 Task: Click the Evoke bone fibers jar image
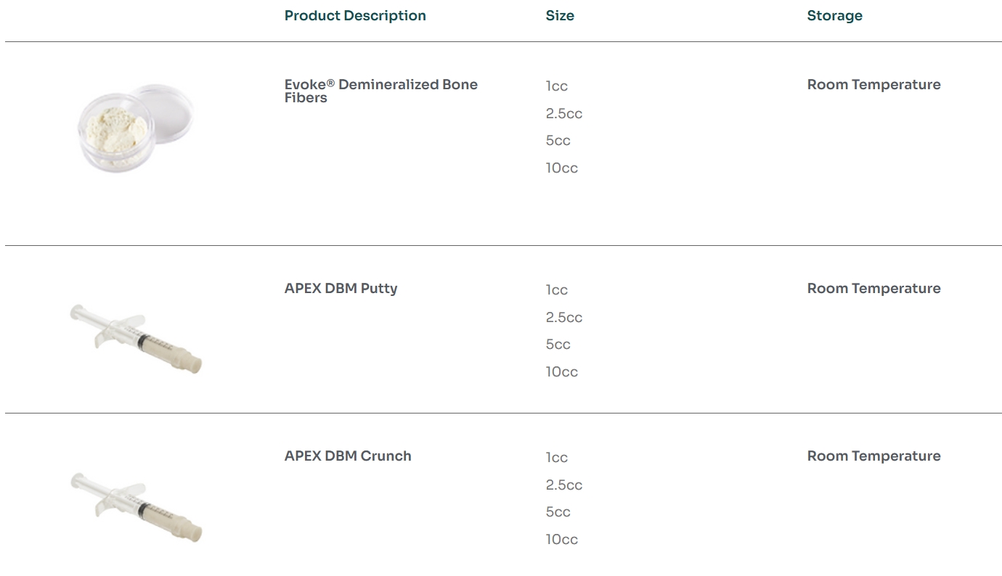(135, 128)
